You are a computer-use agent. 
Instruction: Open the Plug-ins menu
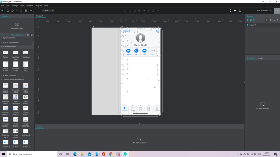pyautogui.click(x=39, y=6)
